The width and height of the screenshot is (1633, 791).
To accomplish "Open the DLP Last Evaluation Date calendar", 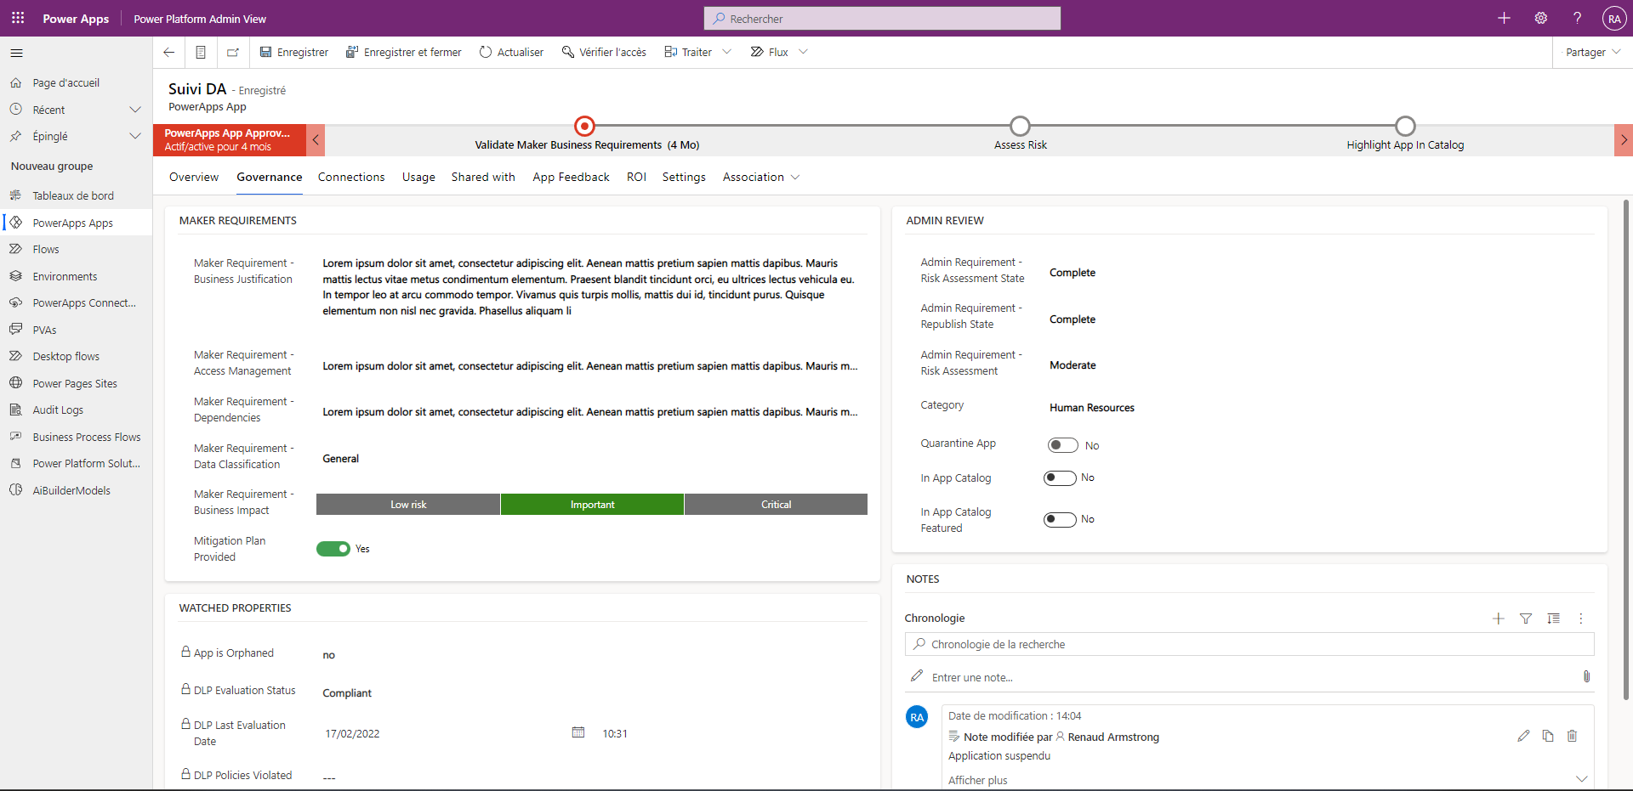I will pos(578,732).
